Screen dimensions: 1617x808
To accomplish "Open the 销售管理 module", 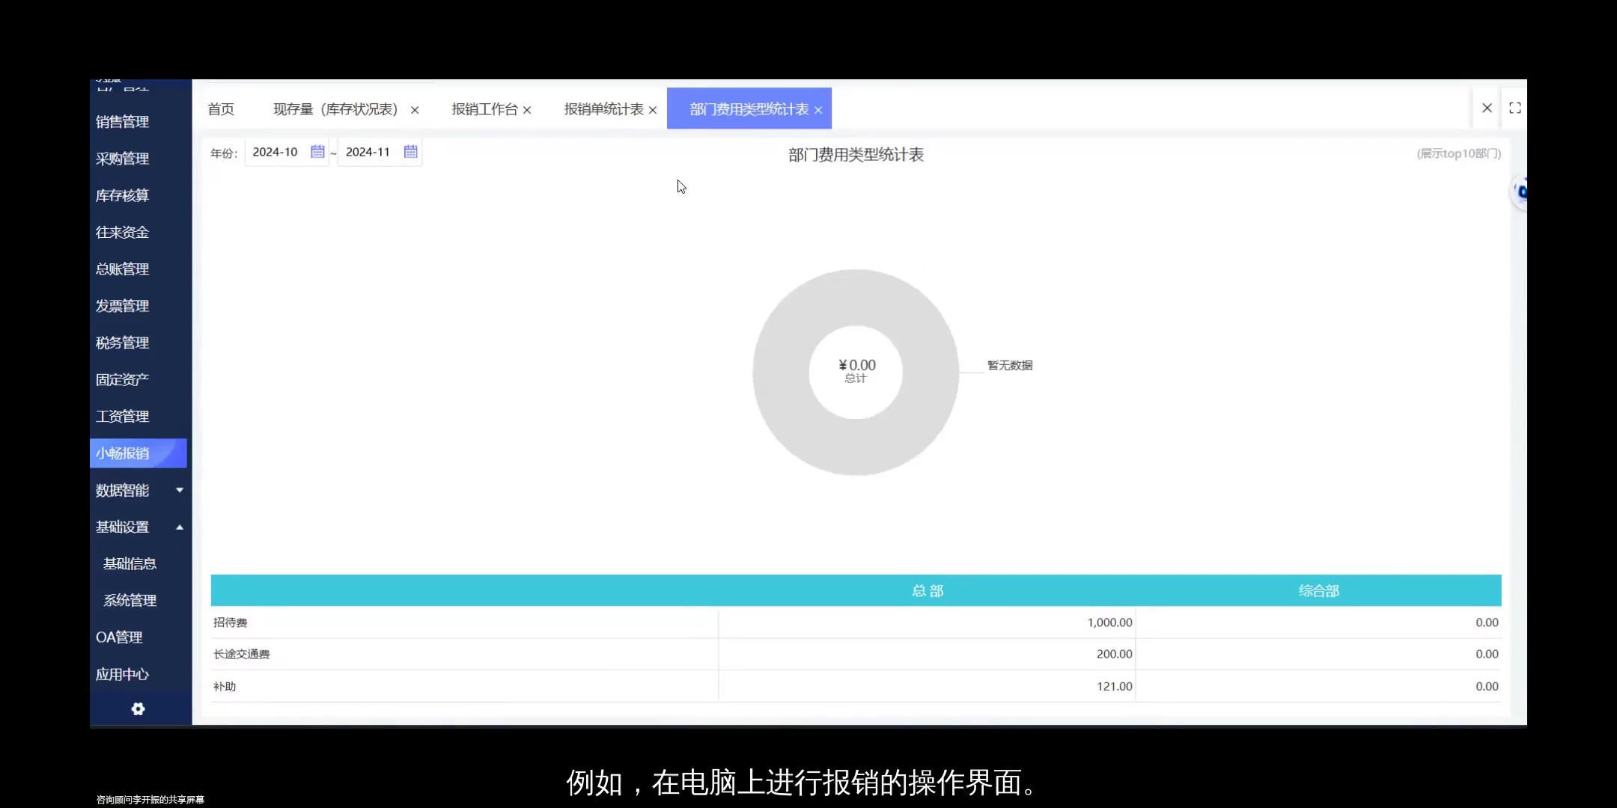I will tap(122, 121).
